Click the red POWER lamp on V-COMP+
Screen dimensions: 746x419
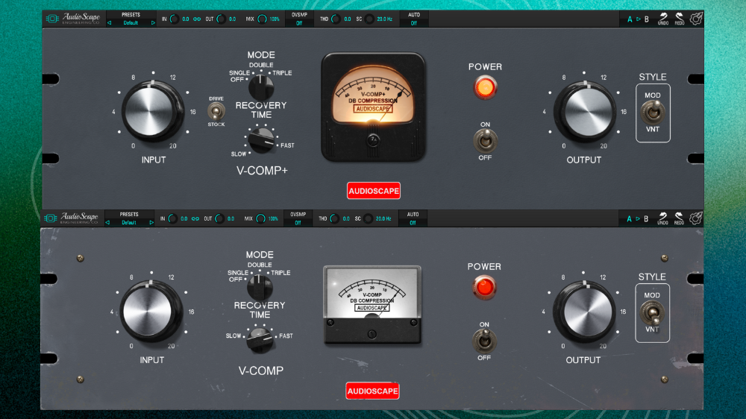(x=485, y=87)
